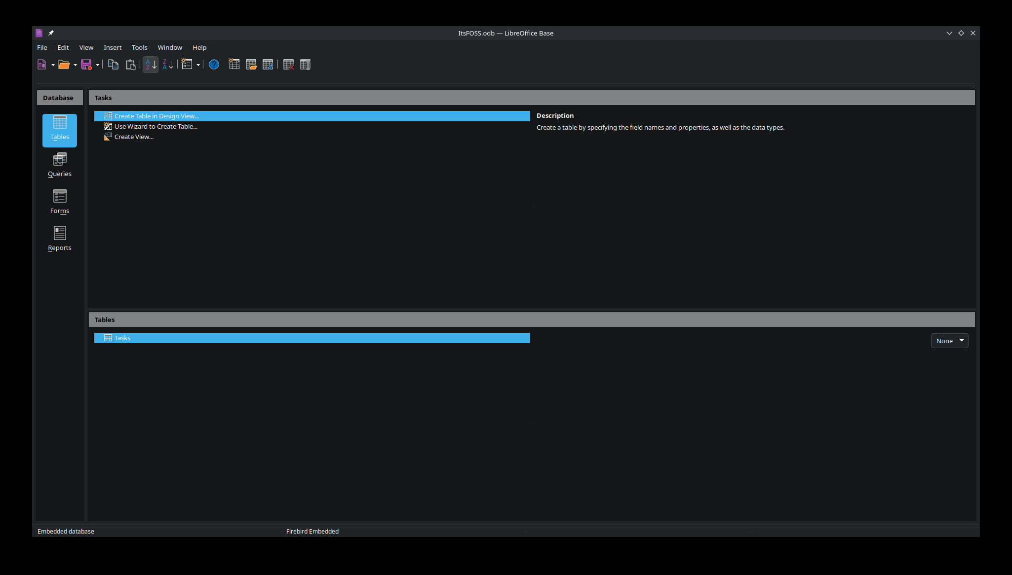This screenshot has width=1012, height=575.
Task: Enable descending sort order
Action: [167, 64]
